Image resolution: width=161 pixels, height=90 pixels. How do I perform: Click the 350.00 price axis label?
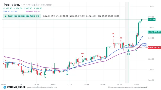(151, 27)
